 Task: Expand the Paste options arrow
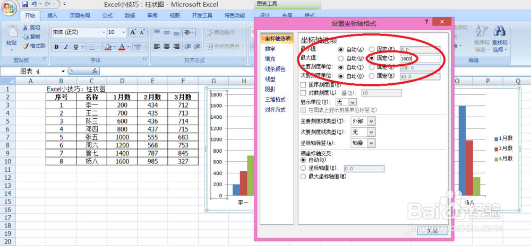[x=12, y=50]
